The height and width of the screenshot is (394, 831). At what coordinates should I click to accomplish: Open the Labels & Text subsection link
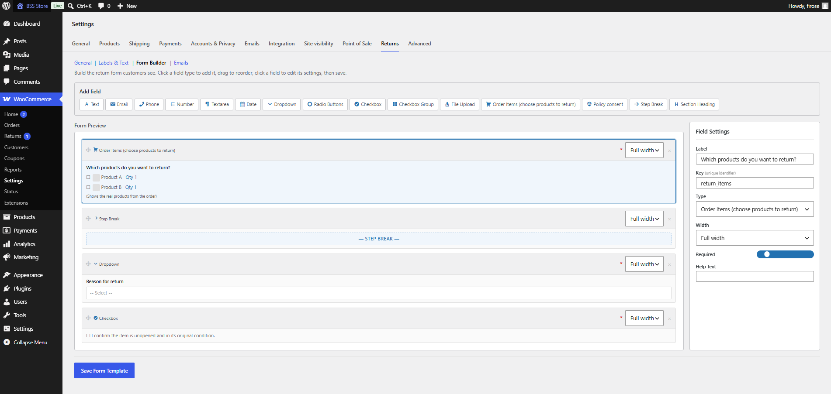click(x=114, y=63)
